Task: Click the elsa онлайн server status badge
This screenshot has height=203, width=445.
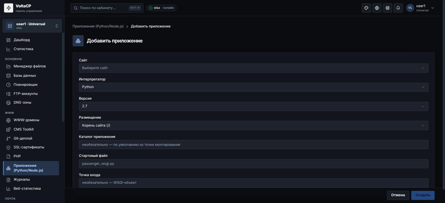Action: click(161, 8)
